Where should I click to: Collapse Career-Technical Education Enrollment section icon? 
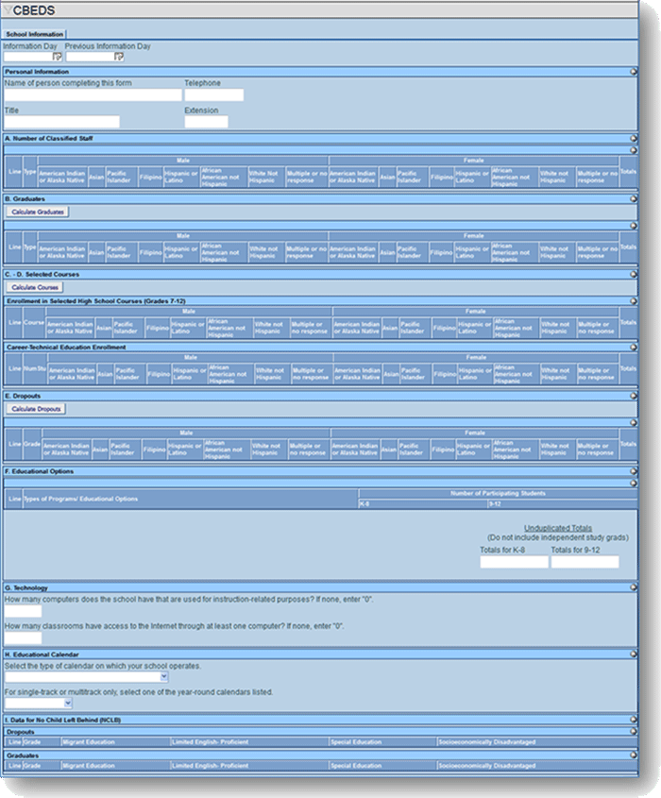(633, 348)
